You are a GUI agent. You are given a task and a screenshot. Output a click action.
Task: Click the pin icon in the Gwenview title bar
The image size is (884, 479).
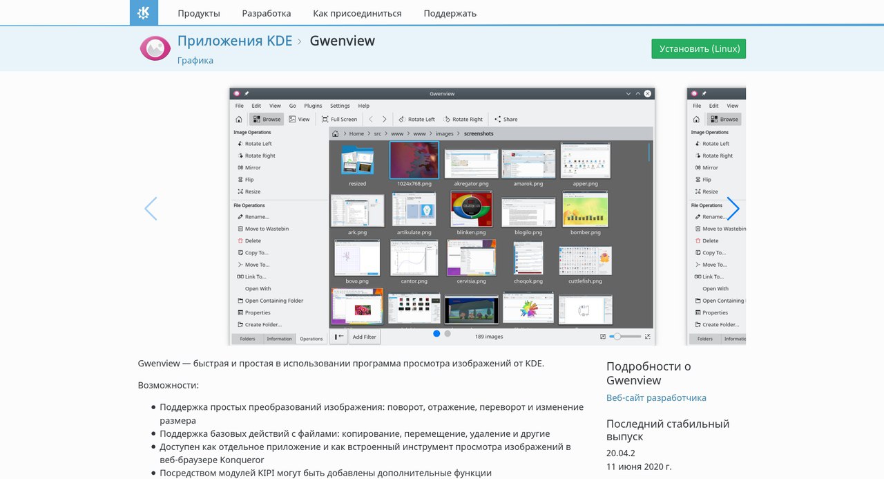point(247,93)
